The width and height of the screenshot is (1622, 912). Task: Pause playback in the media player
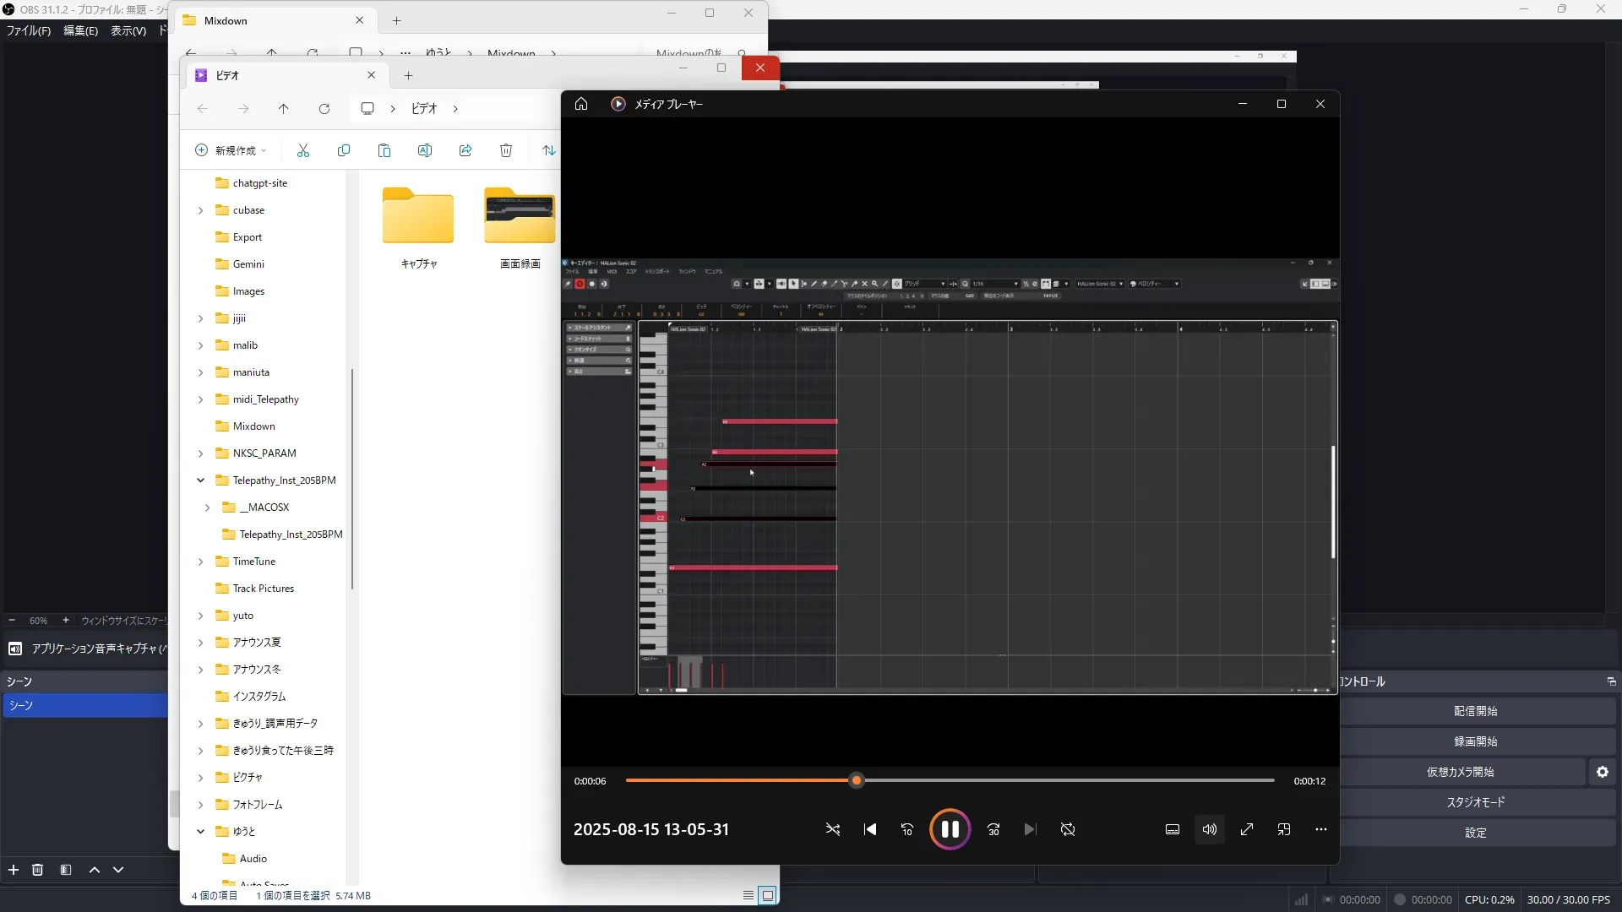pos(950,829)
